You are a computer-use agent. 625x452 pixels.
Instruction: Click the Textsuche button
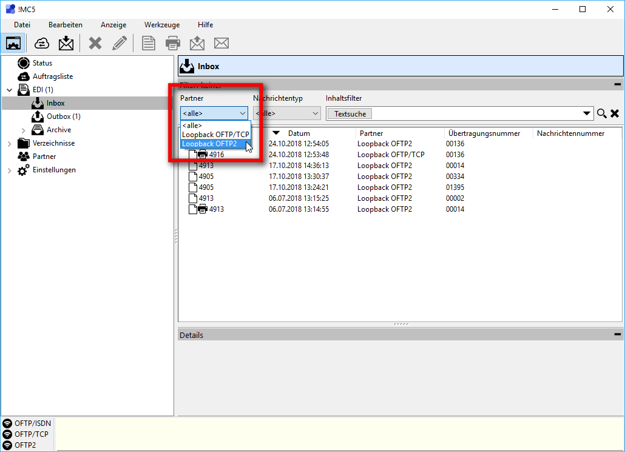coord(350,113)
